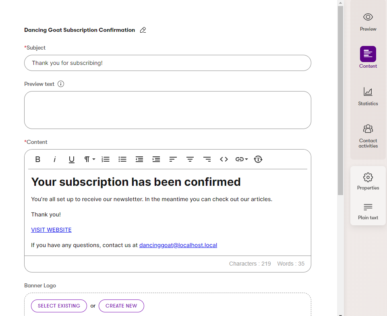Viewport: 387px width, 316px height.
Task: Click the Preview text info icon
Action: point(61,84)
